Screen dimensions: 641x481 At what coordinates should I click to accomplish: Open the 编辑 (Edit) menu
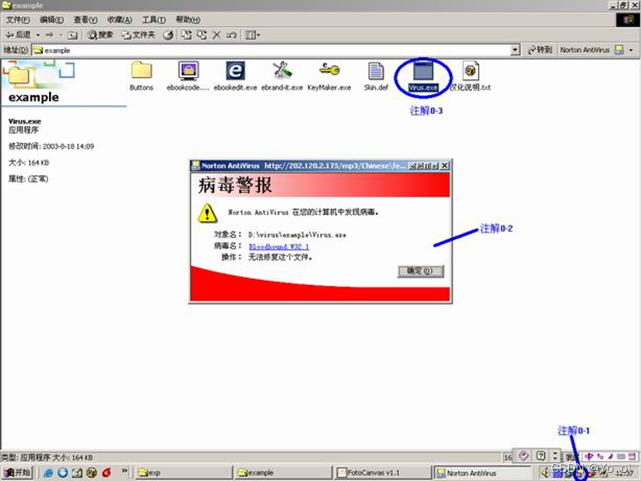[x=51, y=19]
